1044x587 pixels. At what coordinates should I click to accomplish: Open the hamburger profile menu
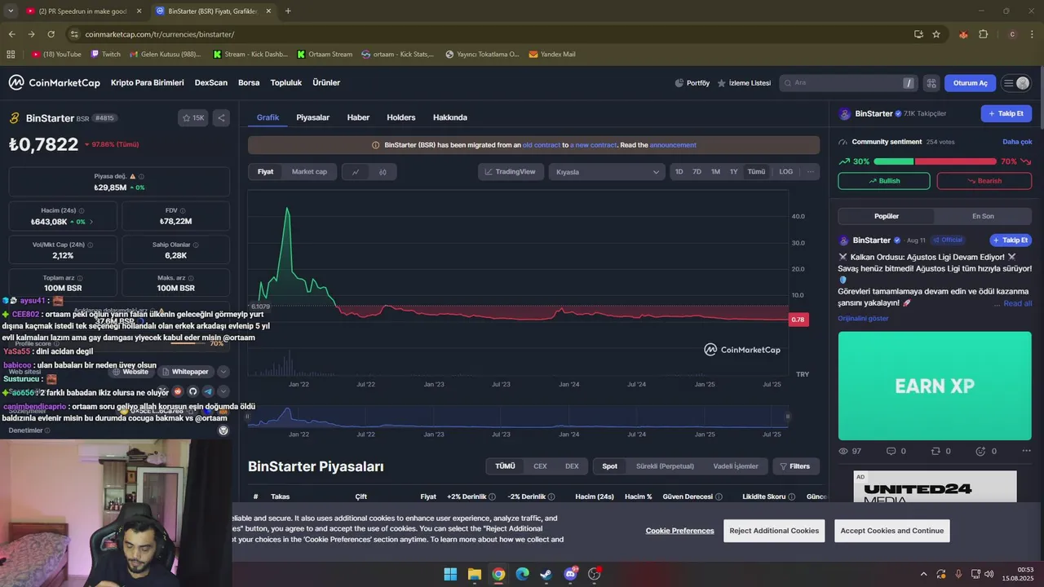click(1016, 83)
